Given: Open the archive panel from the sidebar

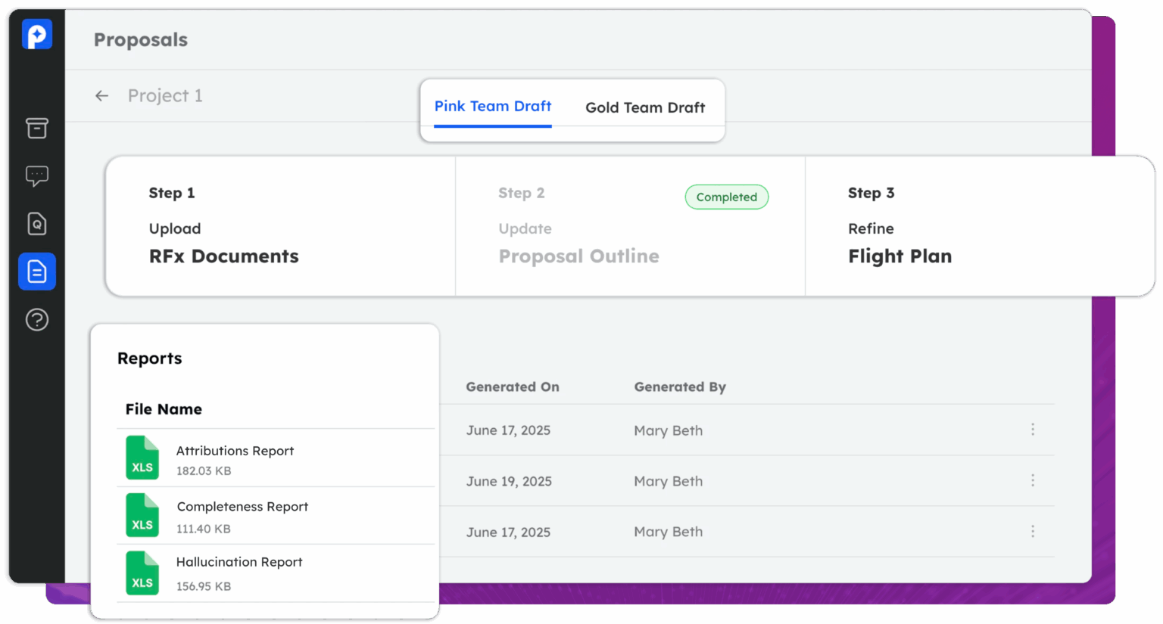Looking at the screenshot, I should 36,128.
